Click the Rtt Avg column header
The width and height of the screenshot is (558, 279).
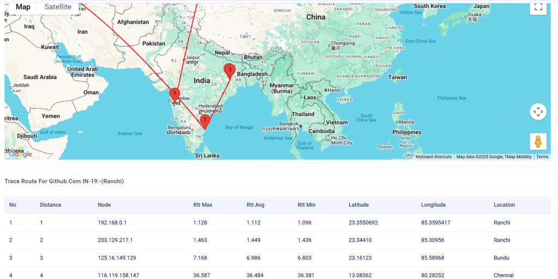pos(256,205)
